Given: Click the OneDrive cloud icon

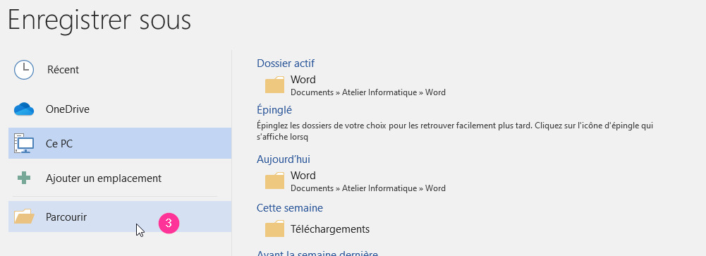Looking at the screenshot, I should point(24,109).
